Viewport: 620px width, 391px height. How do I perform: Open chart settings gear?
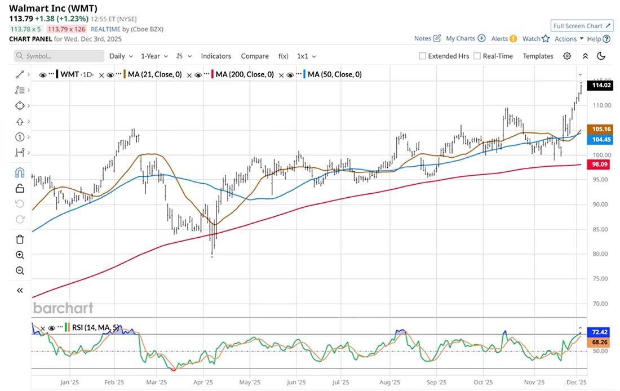click(x=567, y=56)
